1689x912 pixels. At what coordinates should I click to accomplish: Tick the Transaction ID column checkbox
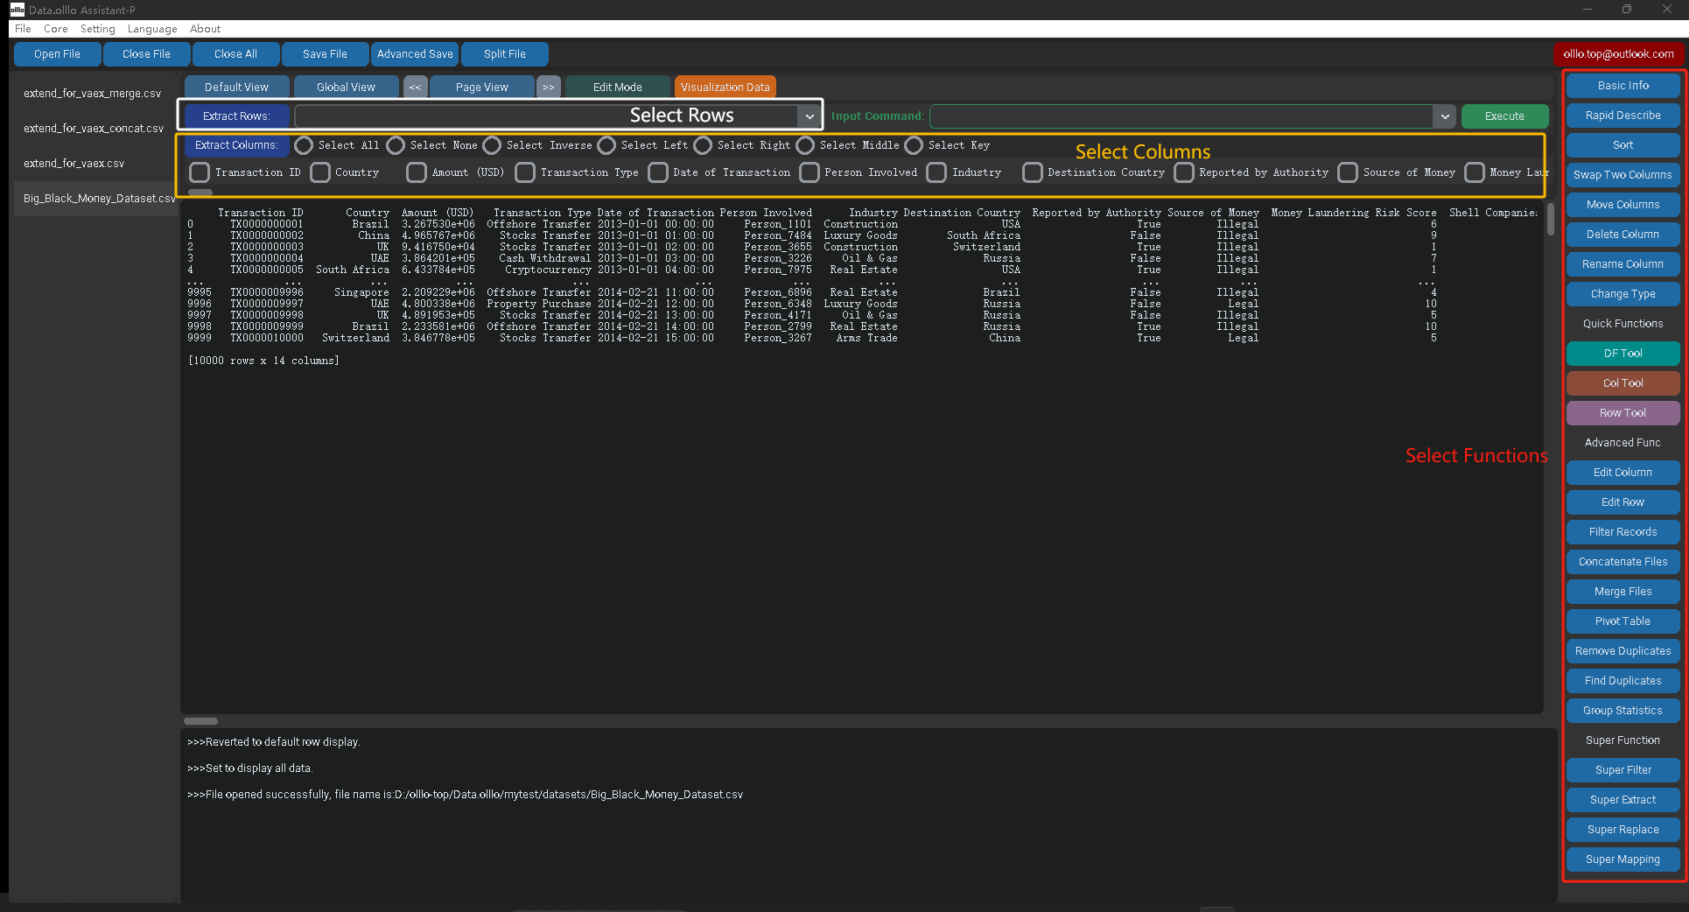(200, 172)
